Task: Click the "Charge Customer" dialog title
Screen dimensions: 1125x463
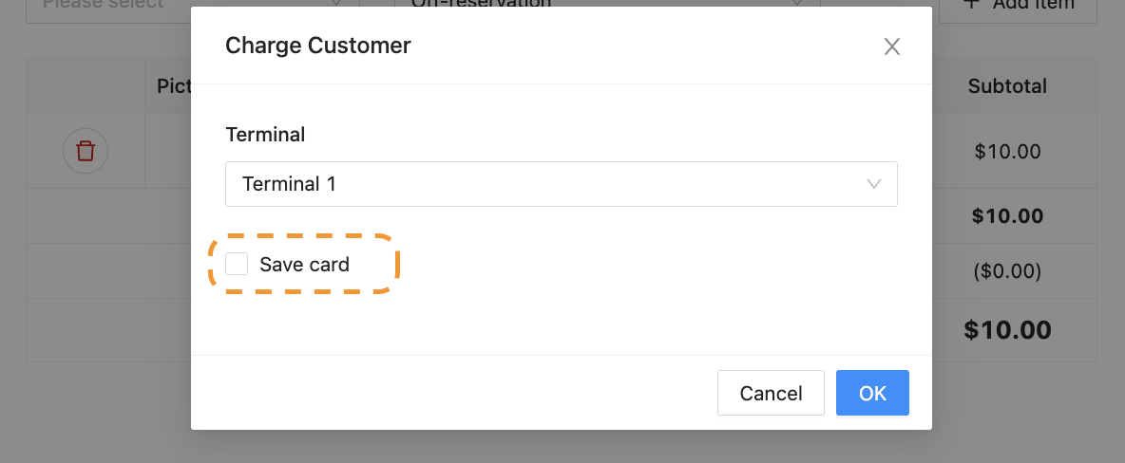Action: point(317,46)
